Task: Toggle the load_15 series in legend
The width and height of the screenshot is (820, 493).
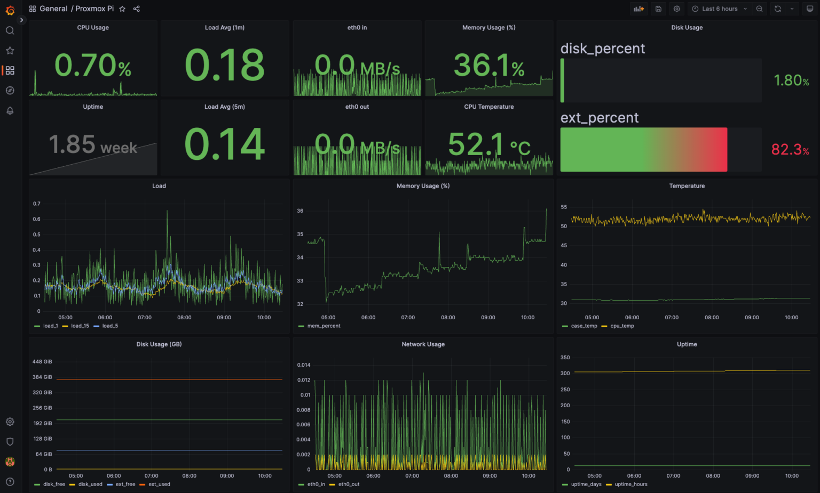Action: [x=80, y=326]
